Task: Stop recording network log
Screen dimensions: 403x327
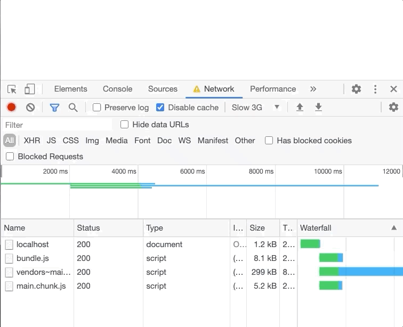Action: tap(11, 108)
